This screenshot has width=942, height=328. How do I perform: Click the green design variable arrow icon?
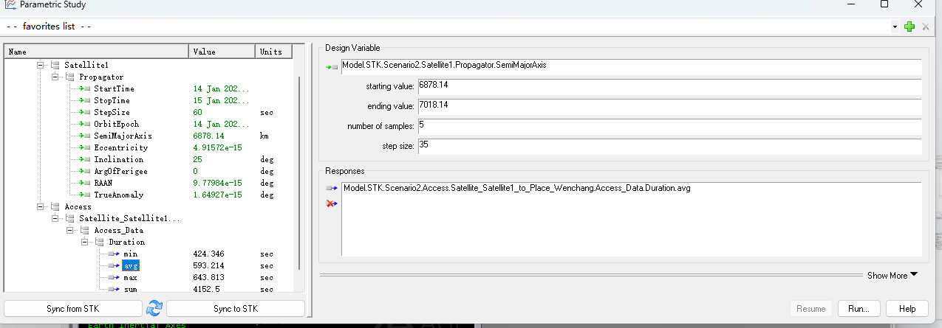point(331,67)
